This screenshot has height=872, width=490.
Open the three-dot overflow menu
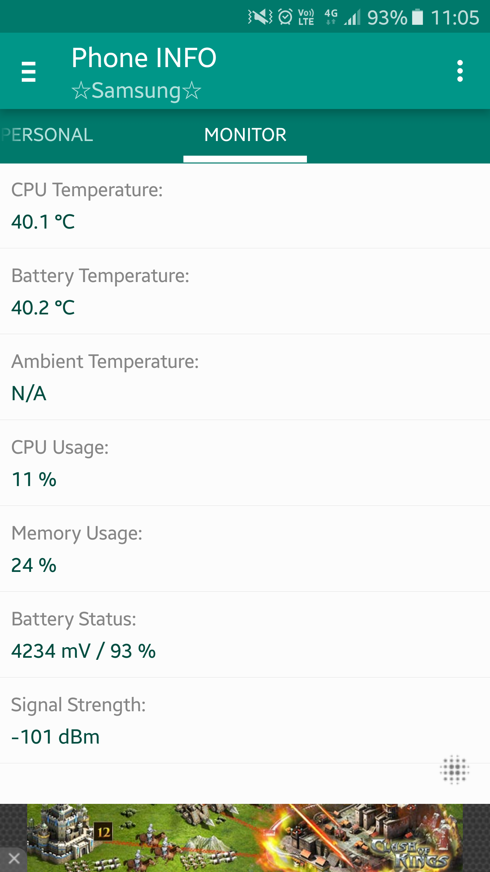click(460, 71)
